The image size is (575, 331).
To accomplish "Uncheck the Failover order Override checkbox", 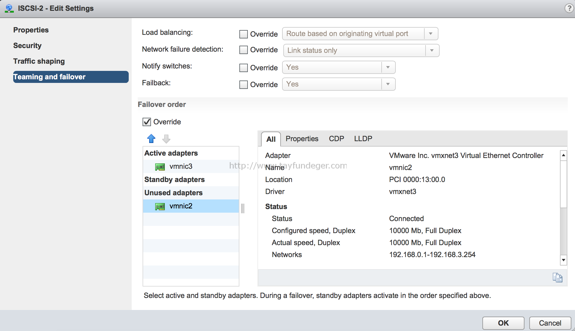I will coord(147,122).
